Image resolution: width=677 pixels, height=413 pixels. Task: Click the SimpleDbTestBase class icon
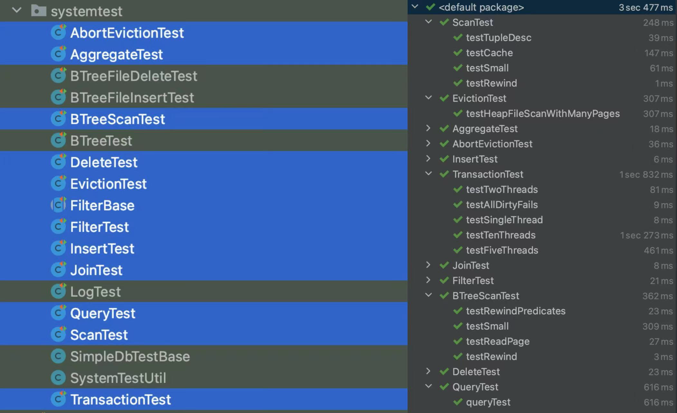coord(58,356)
